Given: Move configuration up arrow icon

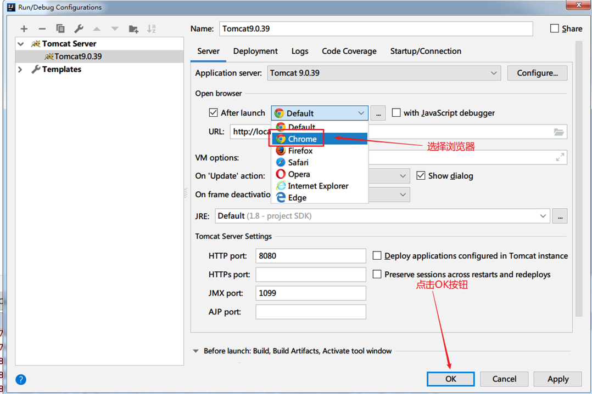Looking at the screenshot, I should click(97, 28).
